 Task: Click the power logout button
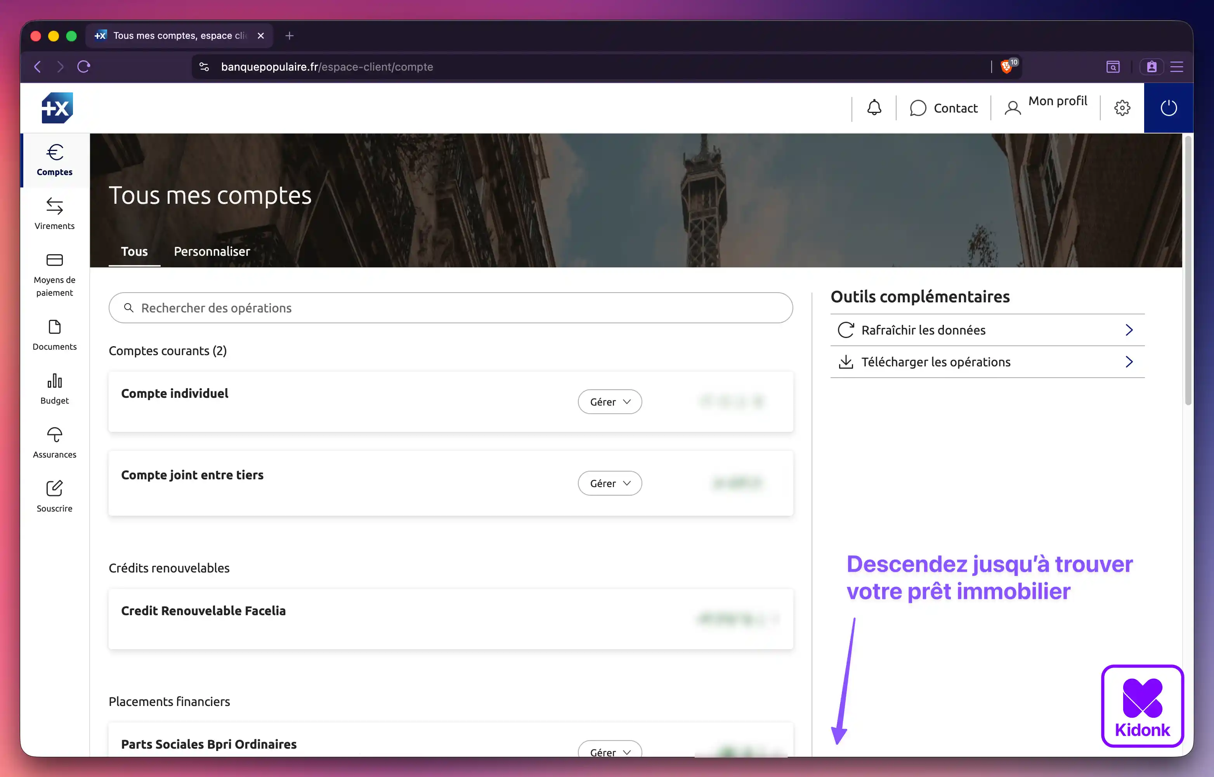pos(1169,108)
